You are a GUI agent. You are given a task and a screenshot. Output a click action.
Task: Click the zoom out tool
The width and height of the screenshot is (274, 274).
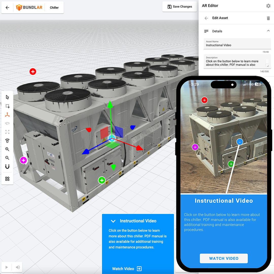pyautogui.click(x=7, y=158)
